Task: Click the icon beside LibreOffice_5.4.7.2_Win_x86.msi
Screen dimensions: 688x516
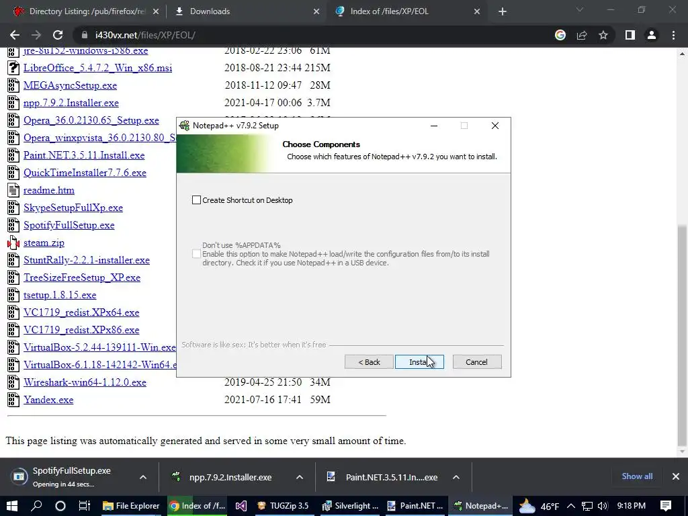Action: point(13,68)
